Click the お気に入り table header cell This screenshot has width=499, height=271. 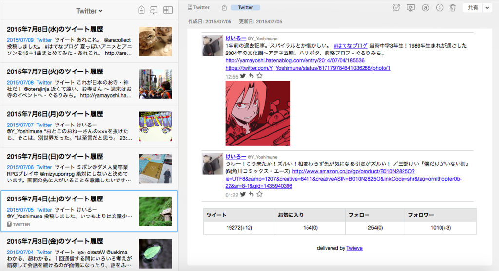pyautogui.click(x=310, y=215)
